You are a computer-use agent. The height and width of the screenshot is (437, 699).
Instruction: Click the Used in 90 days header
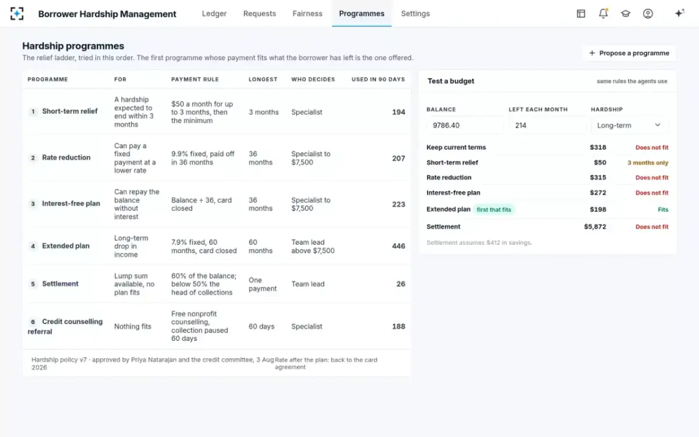378,79
